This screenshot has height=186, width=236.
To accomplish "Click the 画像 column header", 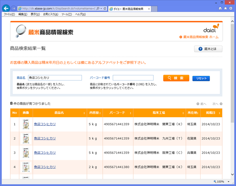I will point(26,113).
